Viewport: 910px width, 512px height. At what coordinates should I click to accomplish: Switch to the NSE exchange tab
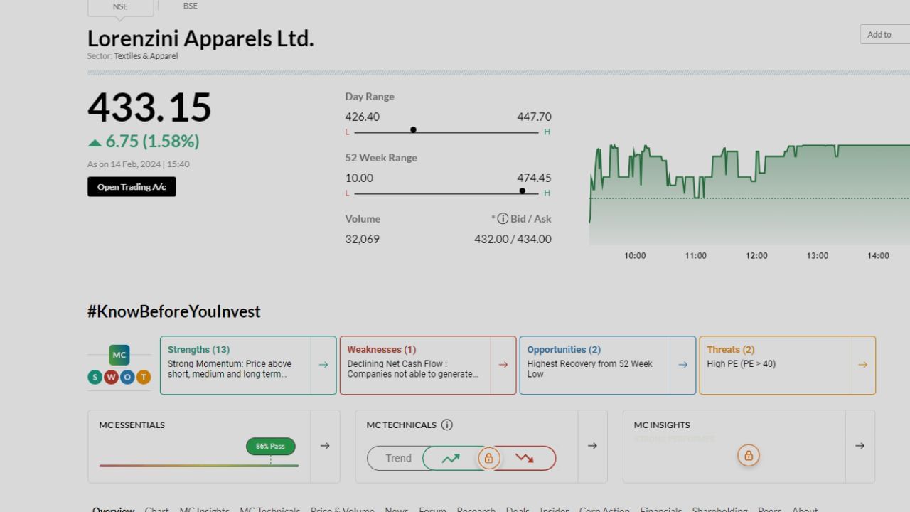point(120,7)
